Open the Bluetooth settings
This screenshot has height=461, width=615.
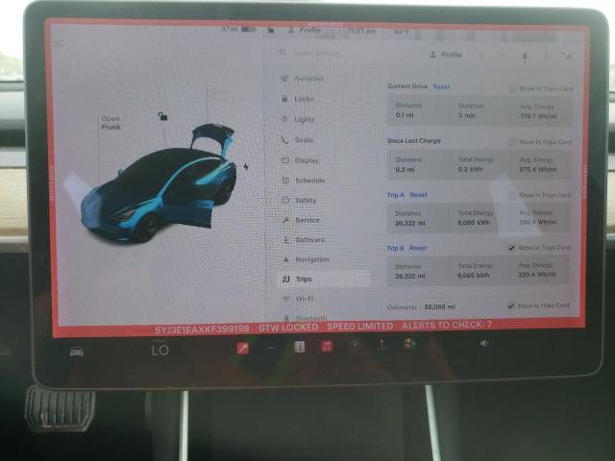tap(306, 318)
